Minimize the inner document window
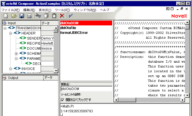Viewport: 192px width, 116px height. [x=178, y=9]
